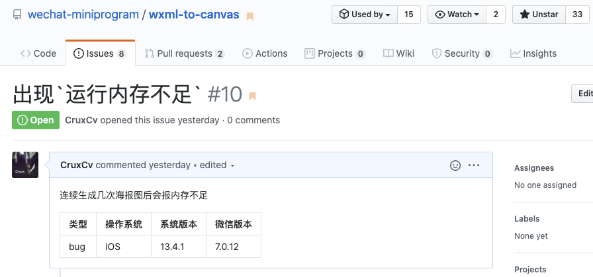This screenshot has height=277, width=593.
Task: Expand the Watch notifications dropdown
Action: (x=457, y=15)
